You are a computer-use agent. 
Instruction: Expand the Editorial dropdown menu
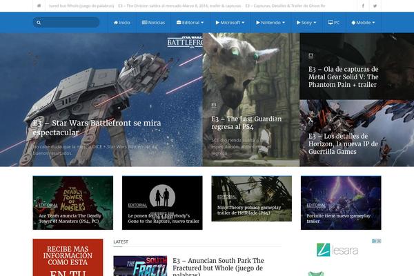pos(190,23)
